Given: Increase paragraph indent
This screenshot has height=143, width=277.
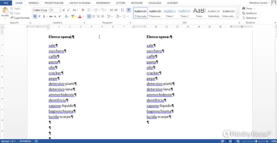Looking at the screenshot, I should tap(116, 10).
